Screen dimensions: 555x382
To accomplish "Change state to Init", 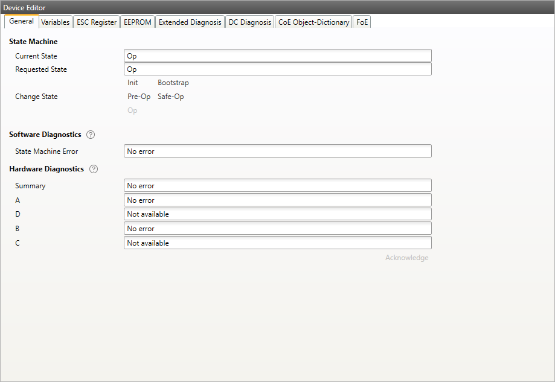I will pyautogui.click(x=133, y=83).
